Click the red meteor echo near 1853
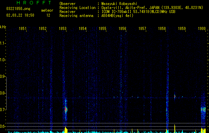The height and width of the screenshot is (133, 209). (66, 109)
